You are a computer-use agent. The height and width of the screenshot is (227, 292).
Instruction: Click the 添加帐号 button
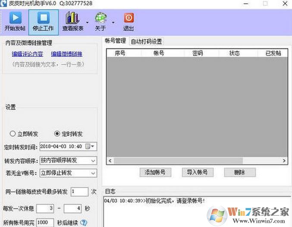click(155, 172)
